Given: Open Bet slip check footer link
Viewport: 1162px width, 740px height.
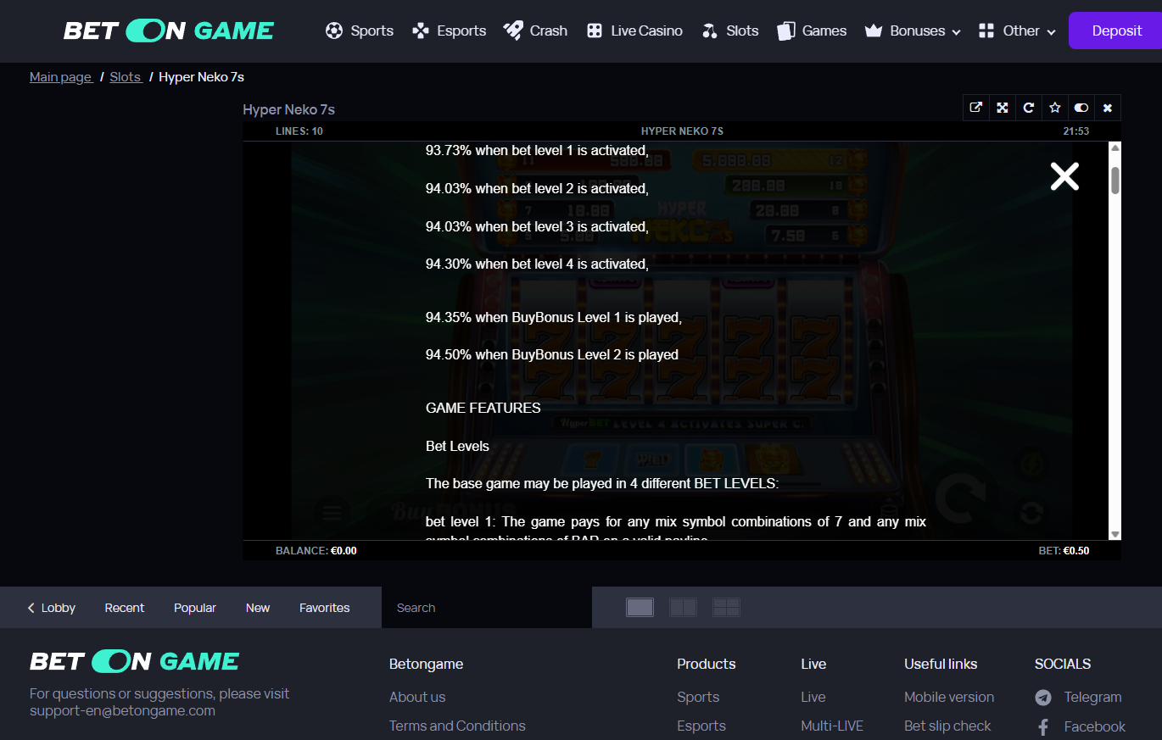Looking at the screenshot, I should click(x=947, y=726).
